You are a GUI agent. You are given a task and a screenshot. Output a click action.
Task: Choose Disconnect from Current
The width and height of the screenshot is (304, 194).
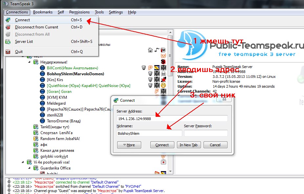51,27
